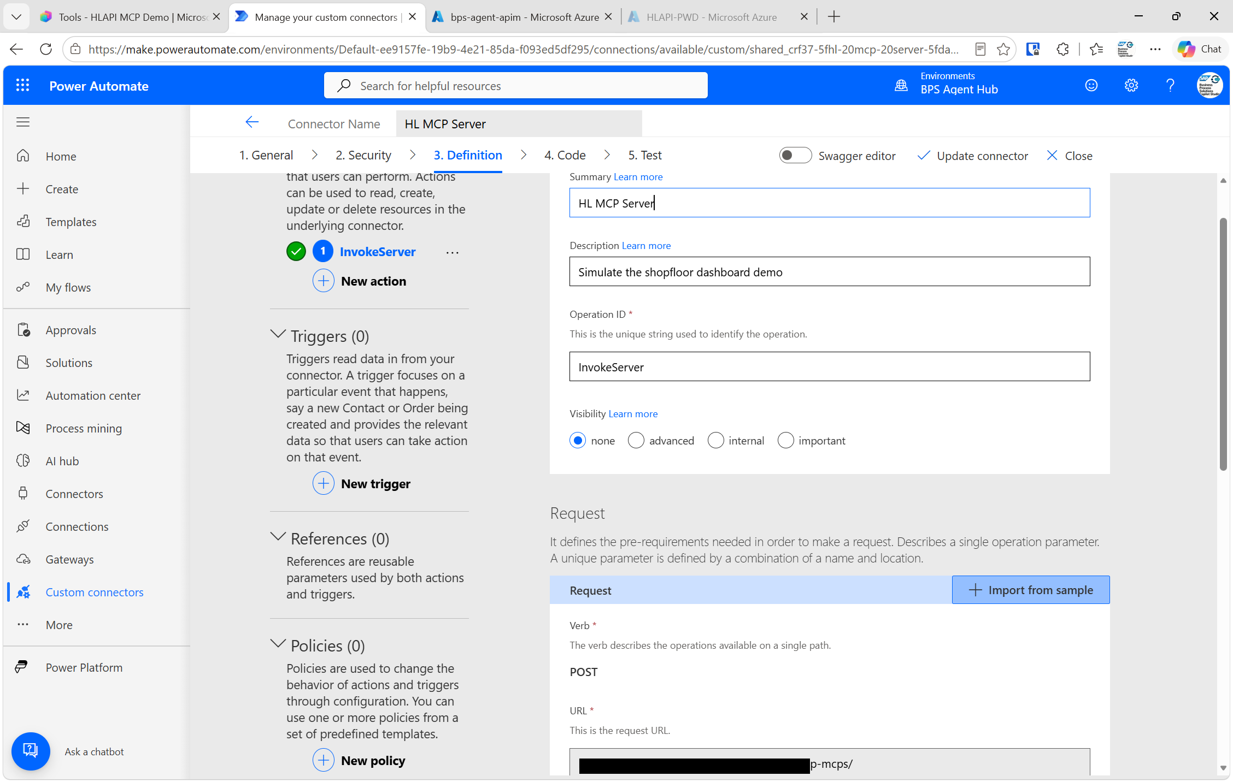Open the browser favorites list icon

point(1096,49)
